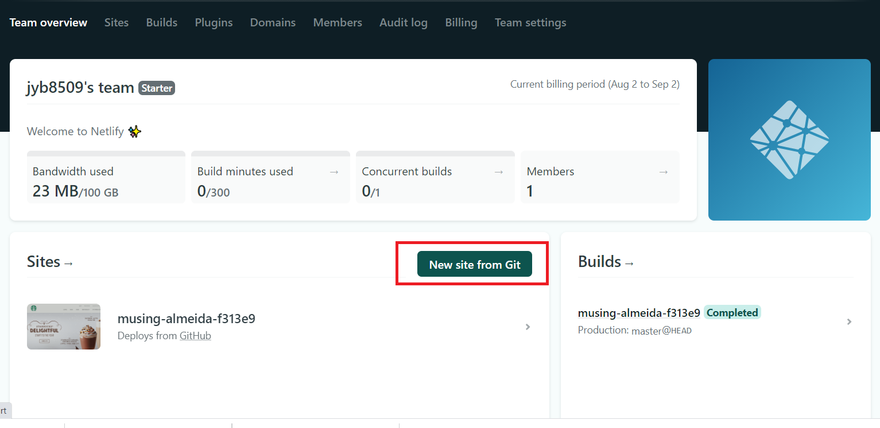Open the Domains tab
Screen dimensions: 880x428
273,22
